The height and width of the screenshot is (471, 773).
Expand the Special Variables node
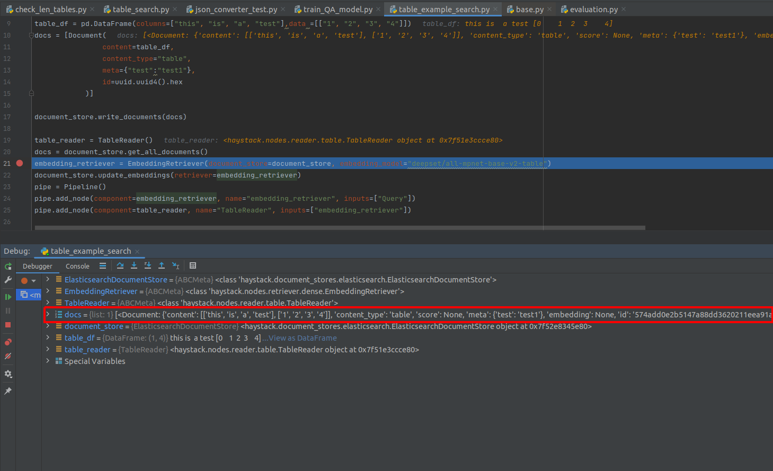pyautogui.click(x=48, y=361)
